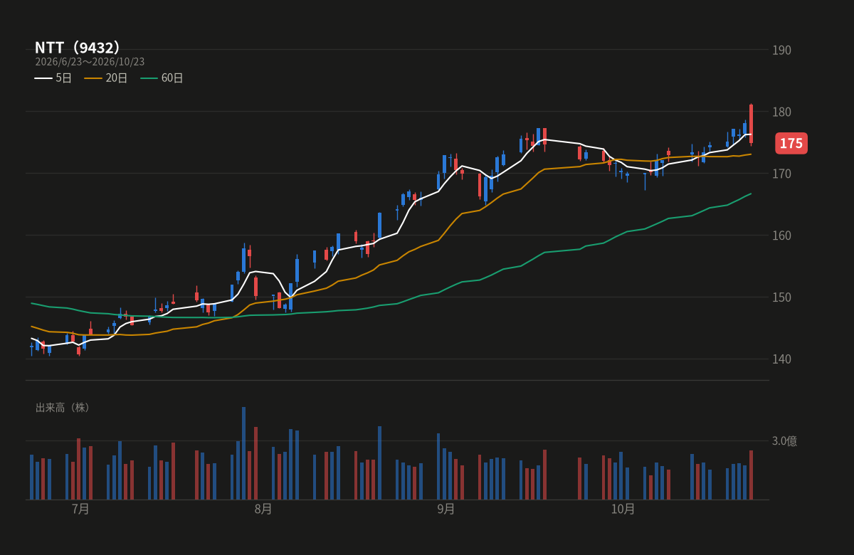Click the 150 price axis label
This screenshot has width=854, height=555.
781,297
